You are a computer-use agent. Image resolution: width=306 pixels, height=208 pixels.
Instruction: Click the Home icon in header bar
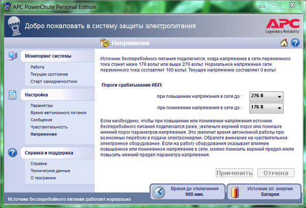[x=284, y=42]
